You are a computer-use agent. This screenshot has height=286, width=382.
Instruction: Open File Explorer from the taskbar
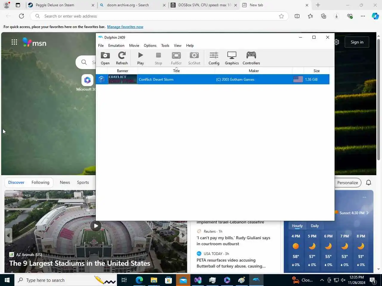click(x=154, y=280)
